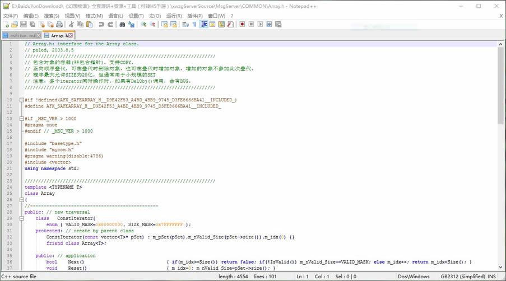Click the Open file folder icon
Image resolution: width=506 pixels, height=281 pixels.
point(15,25)
